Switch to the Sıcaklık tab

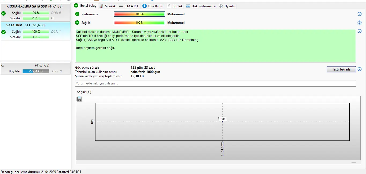coord(108,6)
